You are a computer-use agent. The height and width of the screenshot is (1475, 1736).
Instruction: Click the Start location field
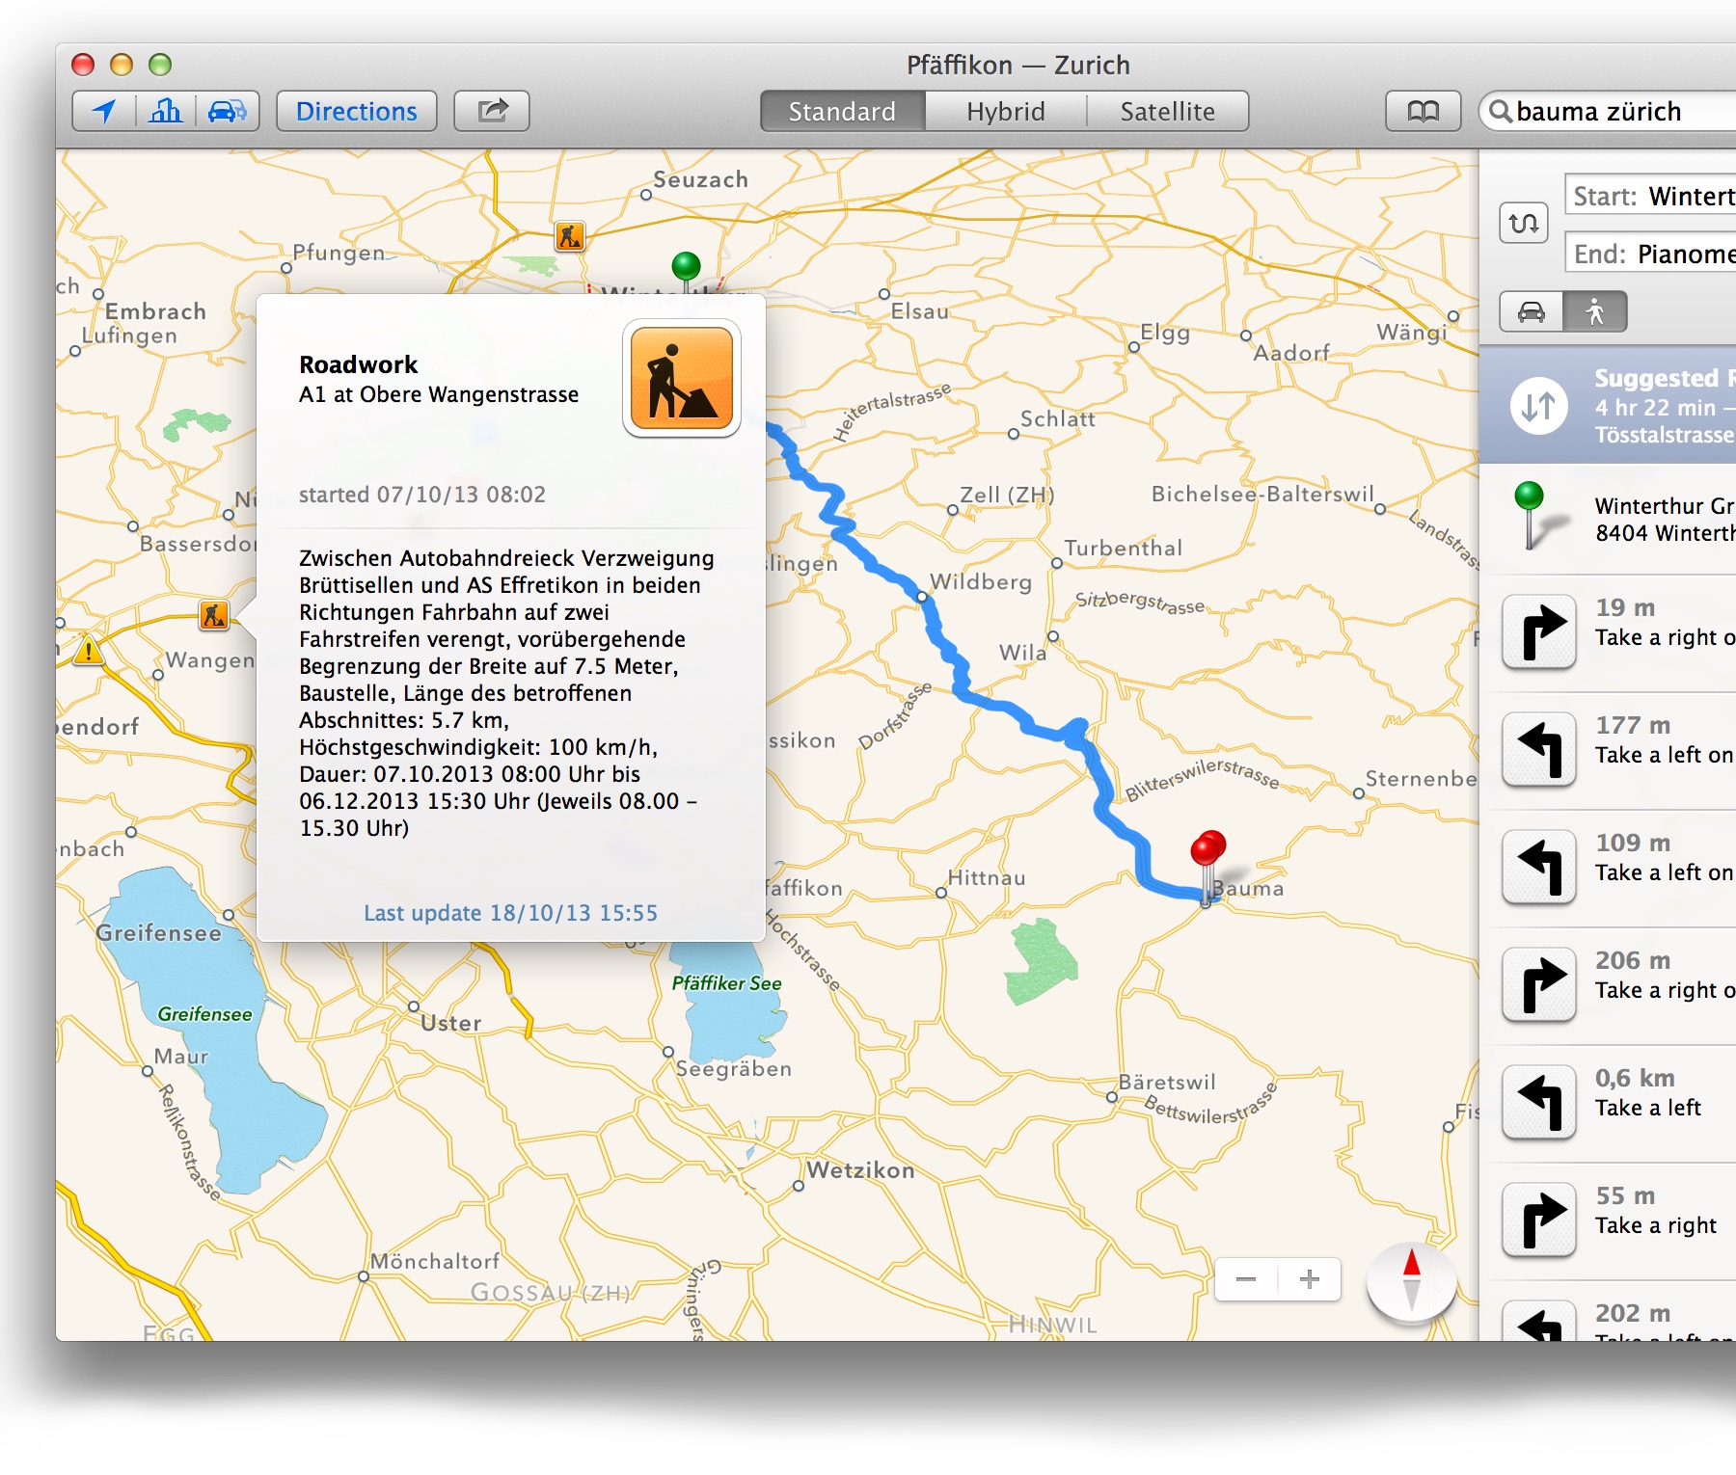coord(1651,197)
